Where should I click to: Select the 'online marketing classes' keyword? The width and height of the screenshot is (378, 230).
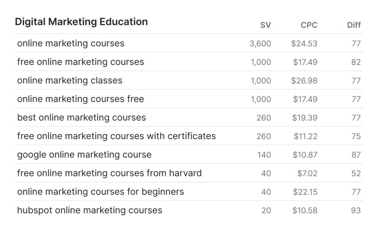[x=70, y=80]
